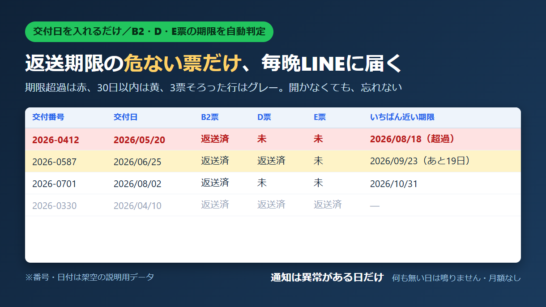Image resolution: width=546 pixels, height=307 pixels.
Task: Click the E票 未 in the 2026-0412 row
Action: point(318,139)
